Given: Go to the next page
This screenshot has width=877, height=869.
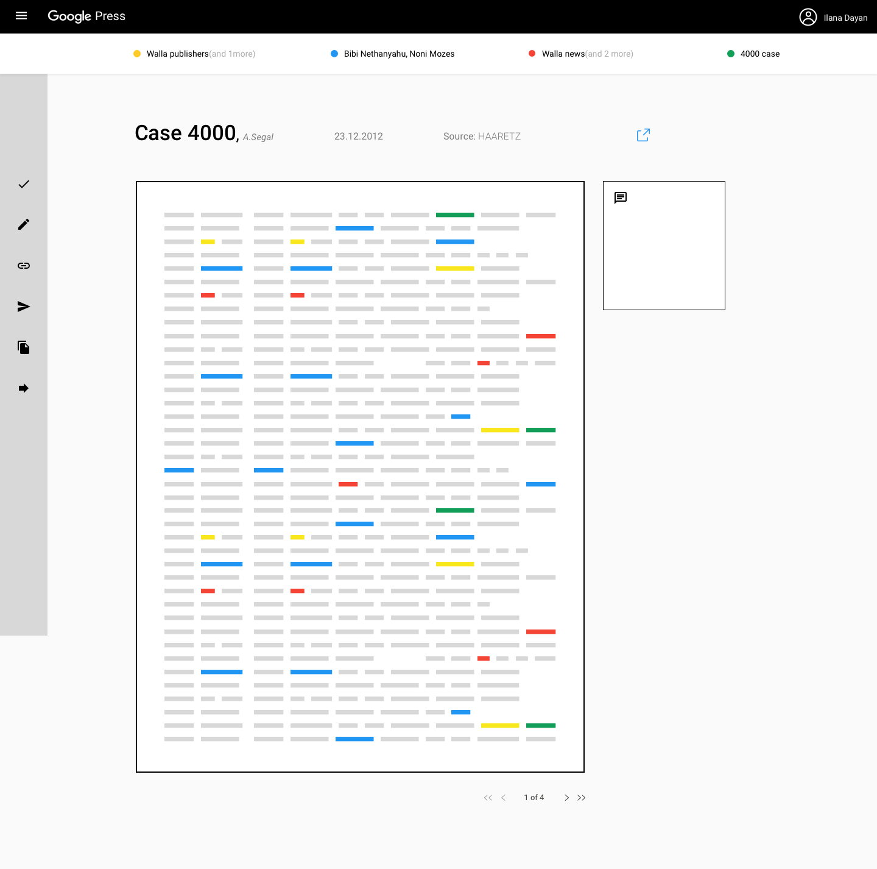Looking at the screenshot, I should (x=566, y=798).
